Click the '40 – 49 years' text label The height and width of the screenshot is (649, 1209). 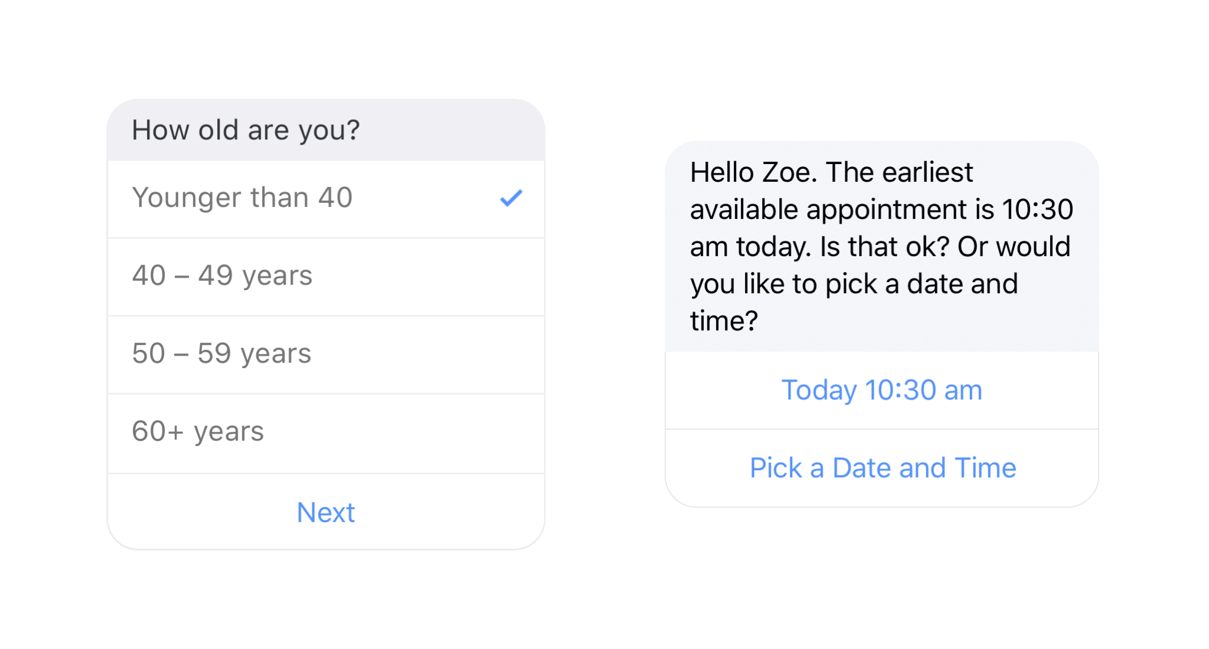click(x=222, y=276)
